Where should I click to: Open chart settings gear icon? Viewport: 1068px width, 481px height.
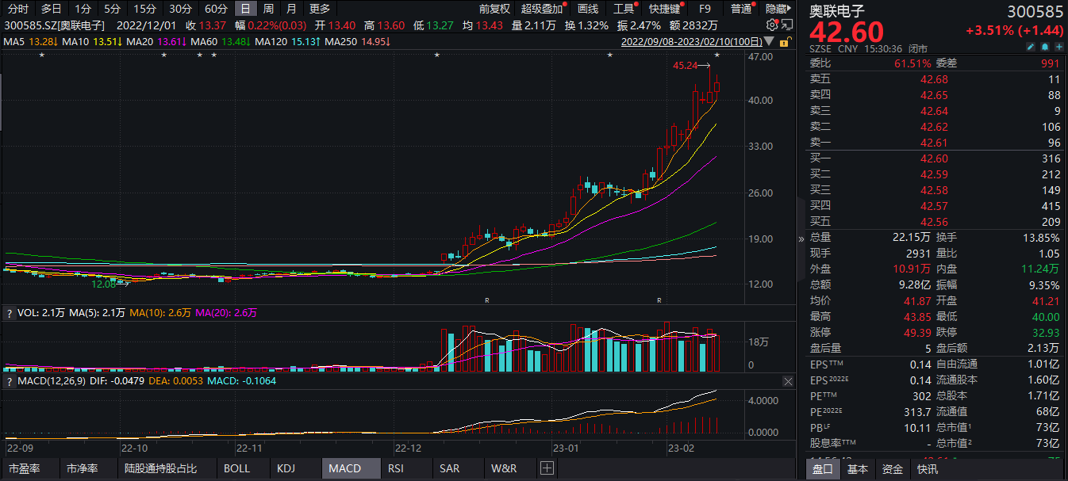(x=771, y=25)
